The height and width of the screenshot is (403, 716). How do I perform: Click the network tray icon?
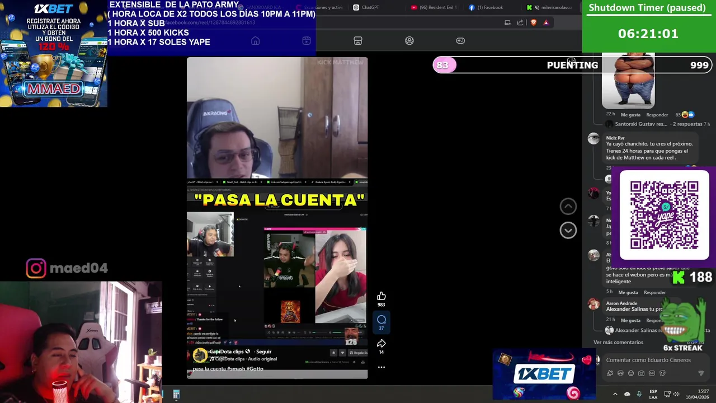pos(667,394)
